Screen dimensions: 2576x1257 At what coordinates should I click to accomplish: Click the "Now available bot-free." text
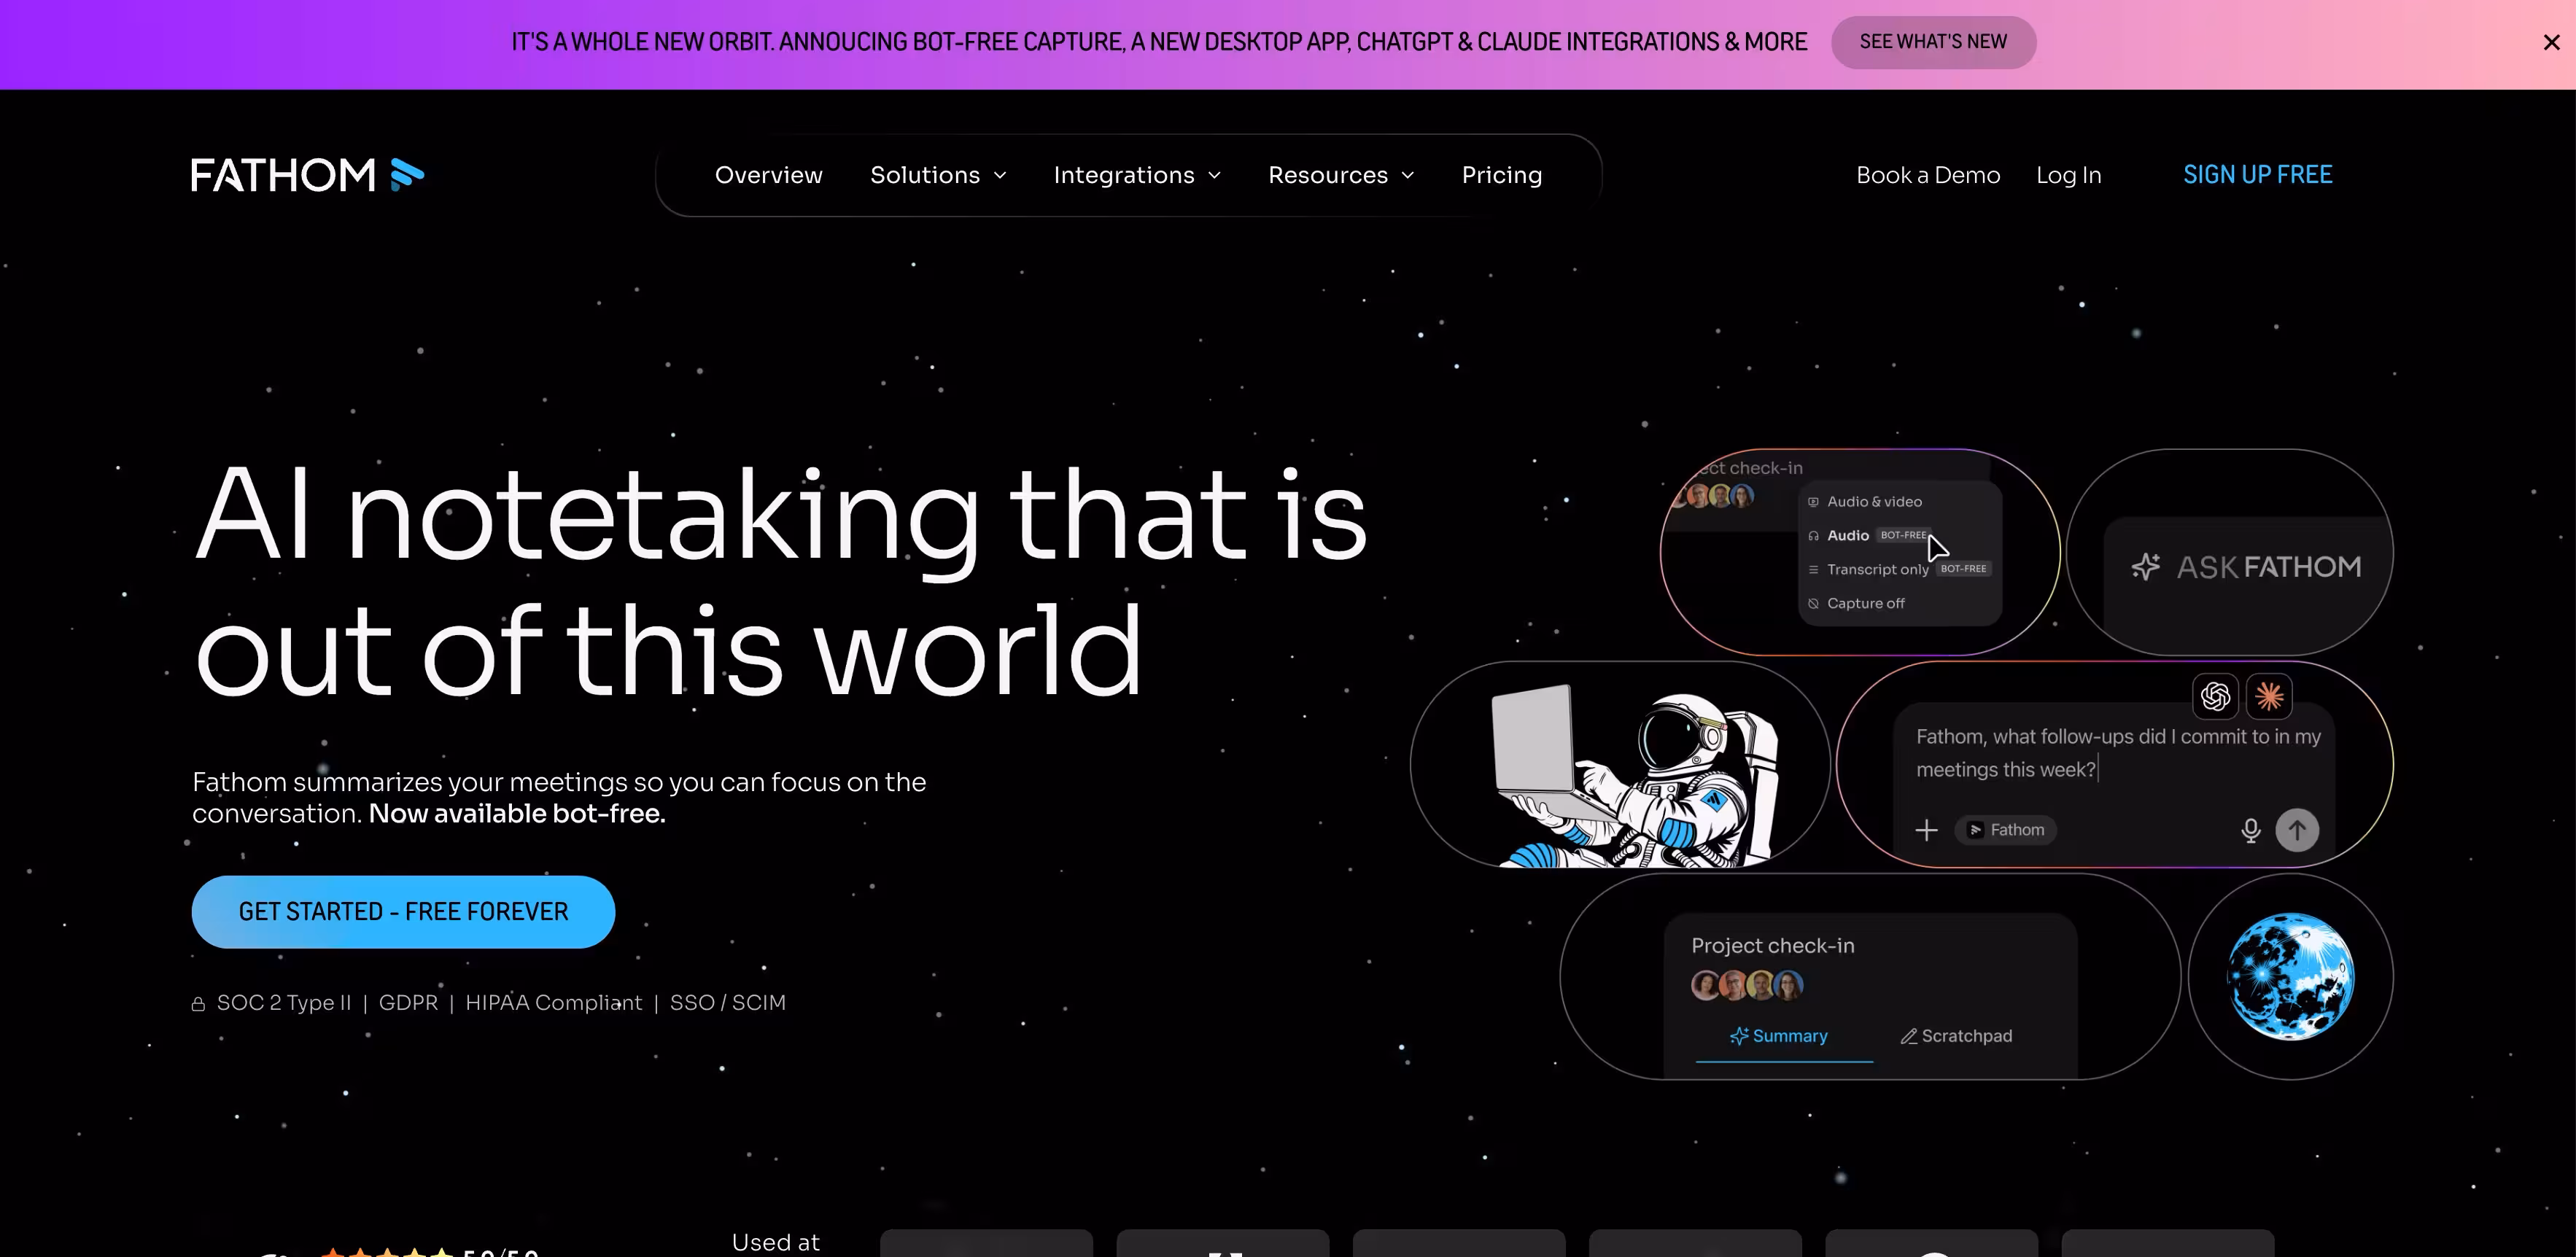[517, 814]
